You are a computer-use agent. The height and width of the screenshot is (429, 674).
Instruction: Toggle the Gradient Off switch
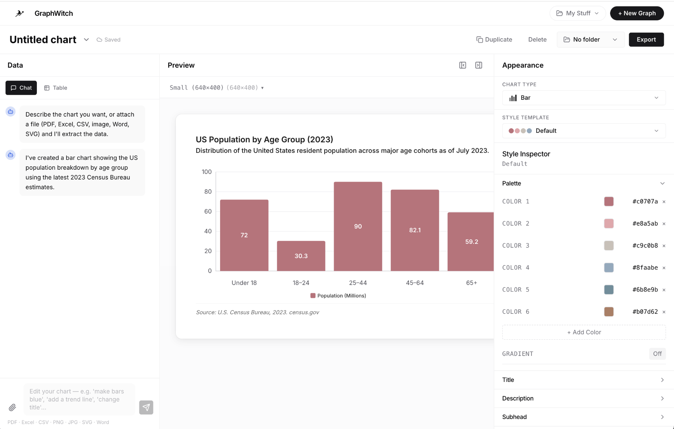(657, 354)
